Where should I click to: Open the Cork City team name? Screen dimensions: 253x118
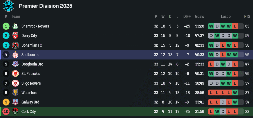point(29,112)
